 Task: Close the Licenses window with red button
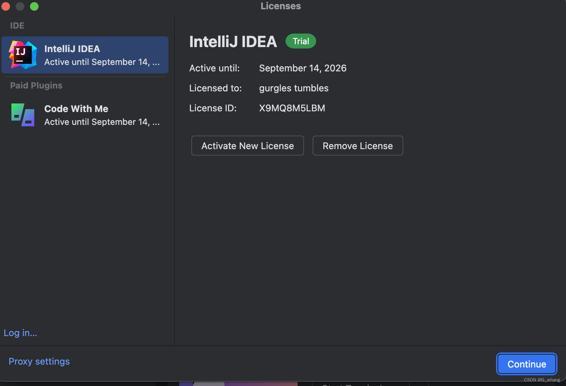(6, 6)
